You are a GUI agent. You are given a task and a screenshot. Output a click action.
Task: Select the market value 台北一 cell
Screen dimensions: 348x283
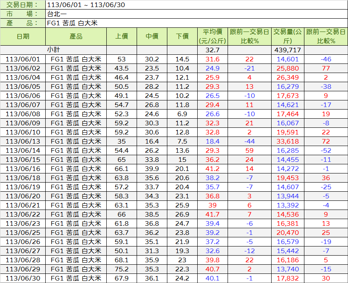[57, 14]
